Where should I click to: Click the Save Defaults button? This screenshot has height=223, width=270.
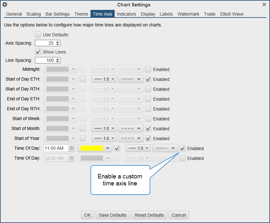[x=112, y=215]
